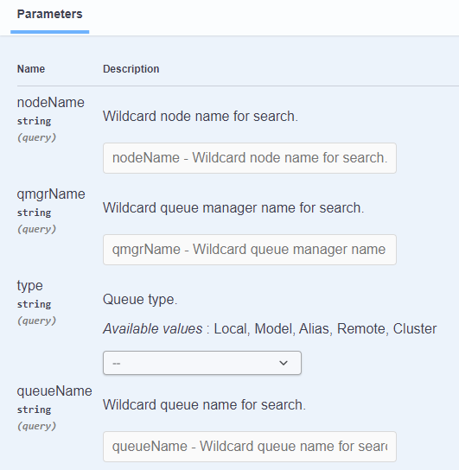Click 'Wildcard queue name for search.' description
This screenshot has width=459, height=470.
tap(204, 405)
